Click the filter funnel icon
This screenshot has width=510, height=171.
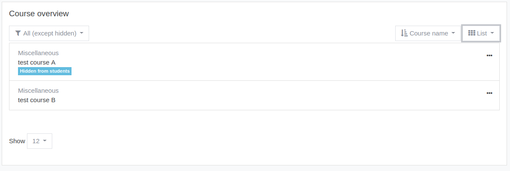click(x=18, y=33)
